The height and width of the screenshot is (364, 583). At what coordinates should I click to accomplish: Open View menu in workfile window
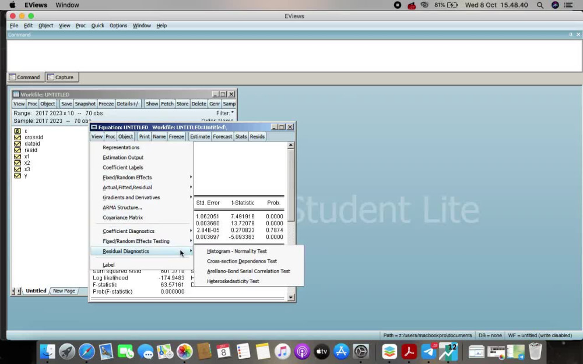click(19, 104)
